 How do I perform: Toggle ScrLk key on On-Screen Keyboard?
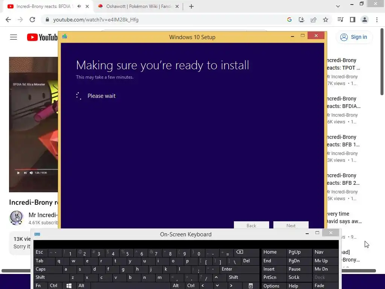pyautogui.click(x=299, y=277)
